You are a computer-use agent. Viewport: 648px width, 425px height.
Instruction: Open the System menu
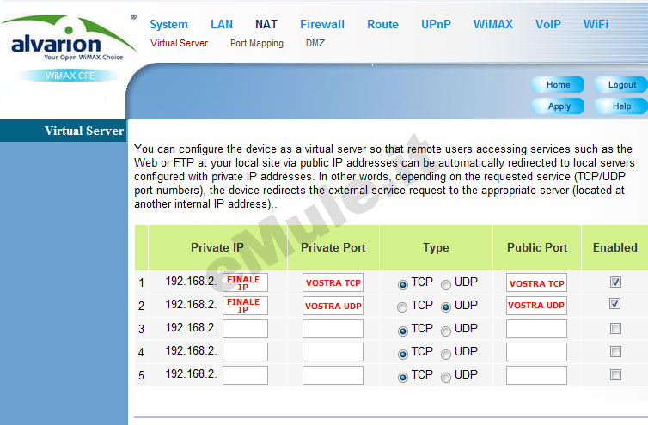(168, 24)
